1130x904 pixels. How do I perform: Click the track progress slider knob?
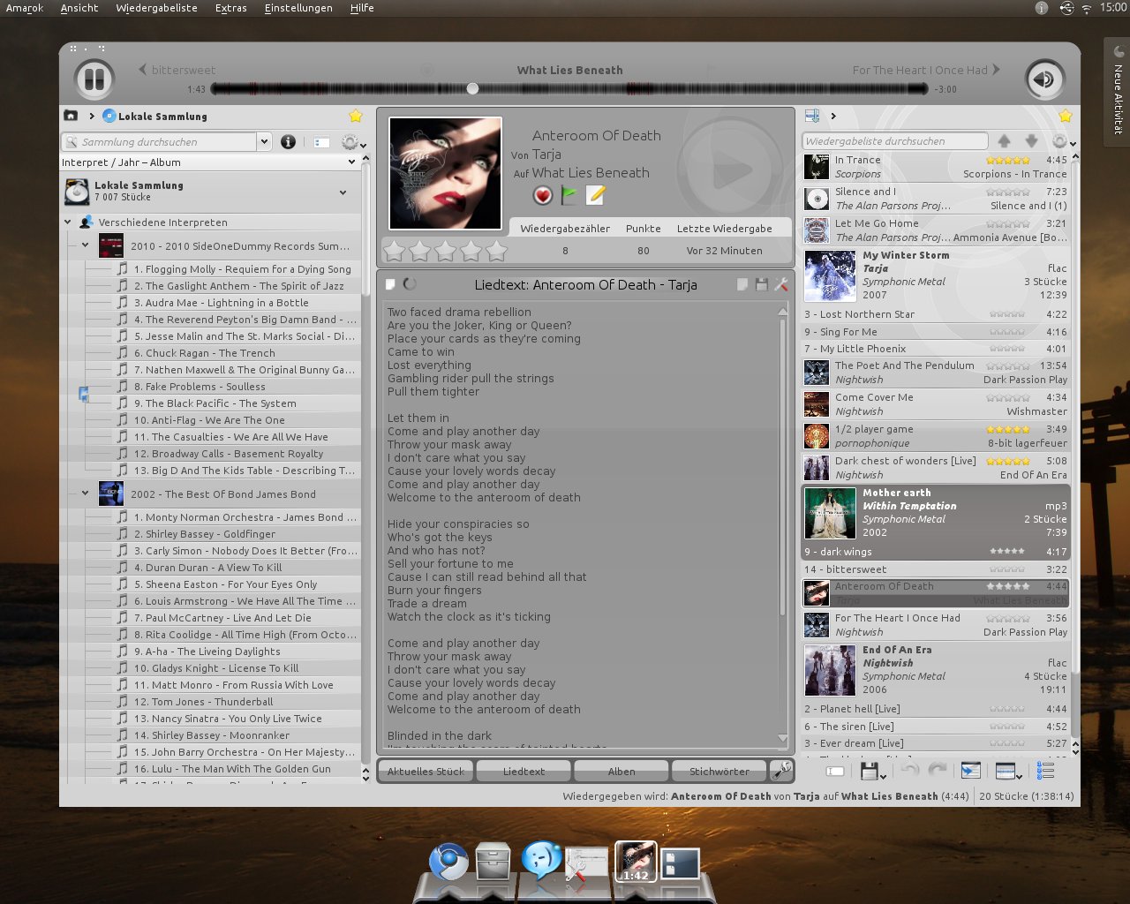[473, 88]
